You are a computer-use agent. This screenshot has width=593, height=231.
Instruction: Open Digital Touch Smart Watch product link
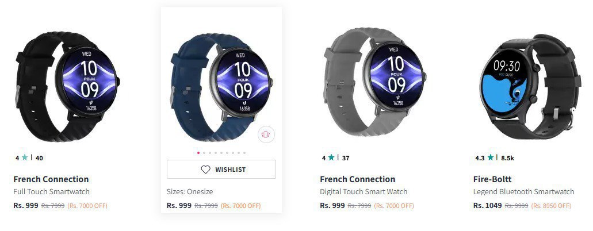coord(364,192)
